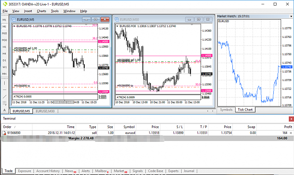
Task: Sort by the Type column header
Action: pos(87,127)
